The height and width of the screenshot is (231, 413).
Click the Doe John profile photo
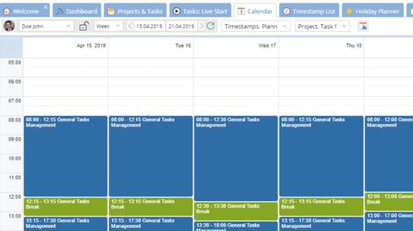pos(9,26)
